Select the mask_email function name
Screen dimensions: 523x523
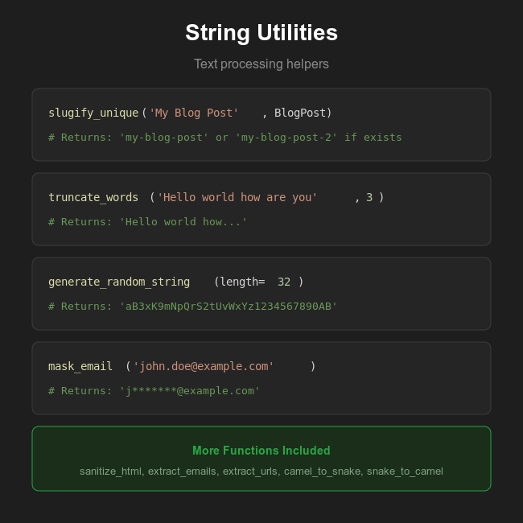point(80,366)
